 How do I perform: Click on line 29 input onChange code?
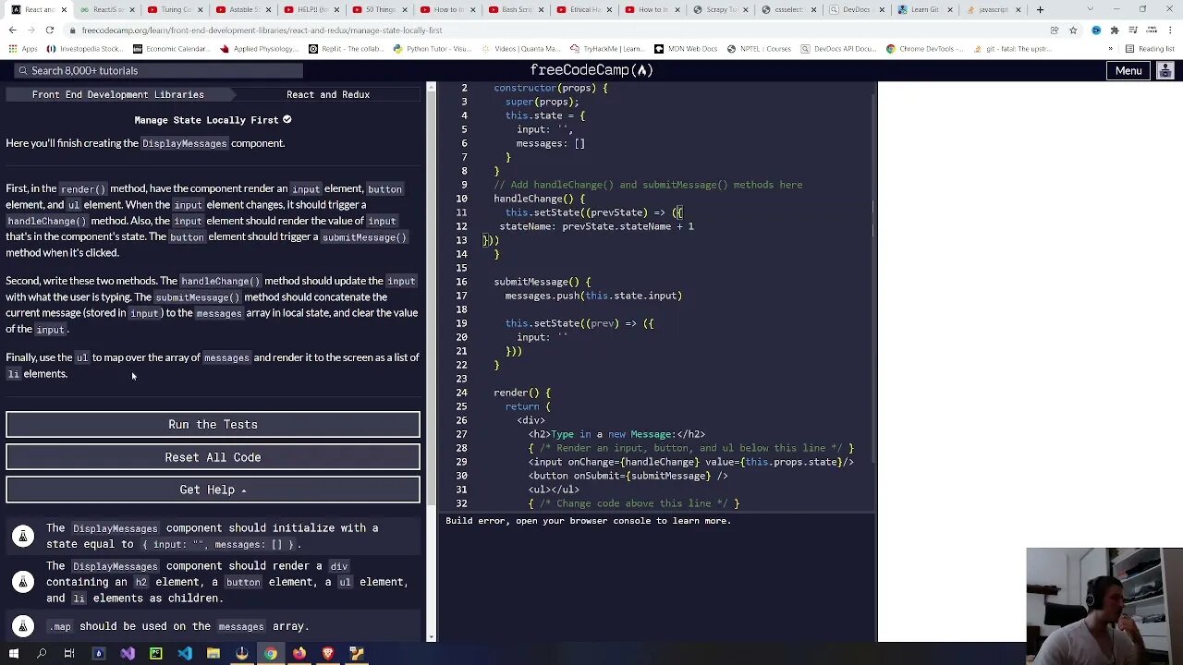coord(690,462)
